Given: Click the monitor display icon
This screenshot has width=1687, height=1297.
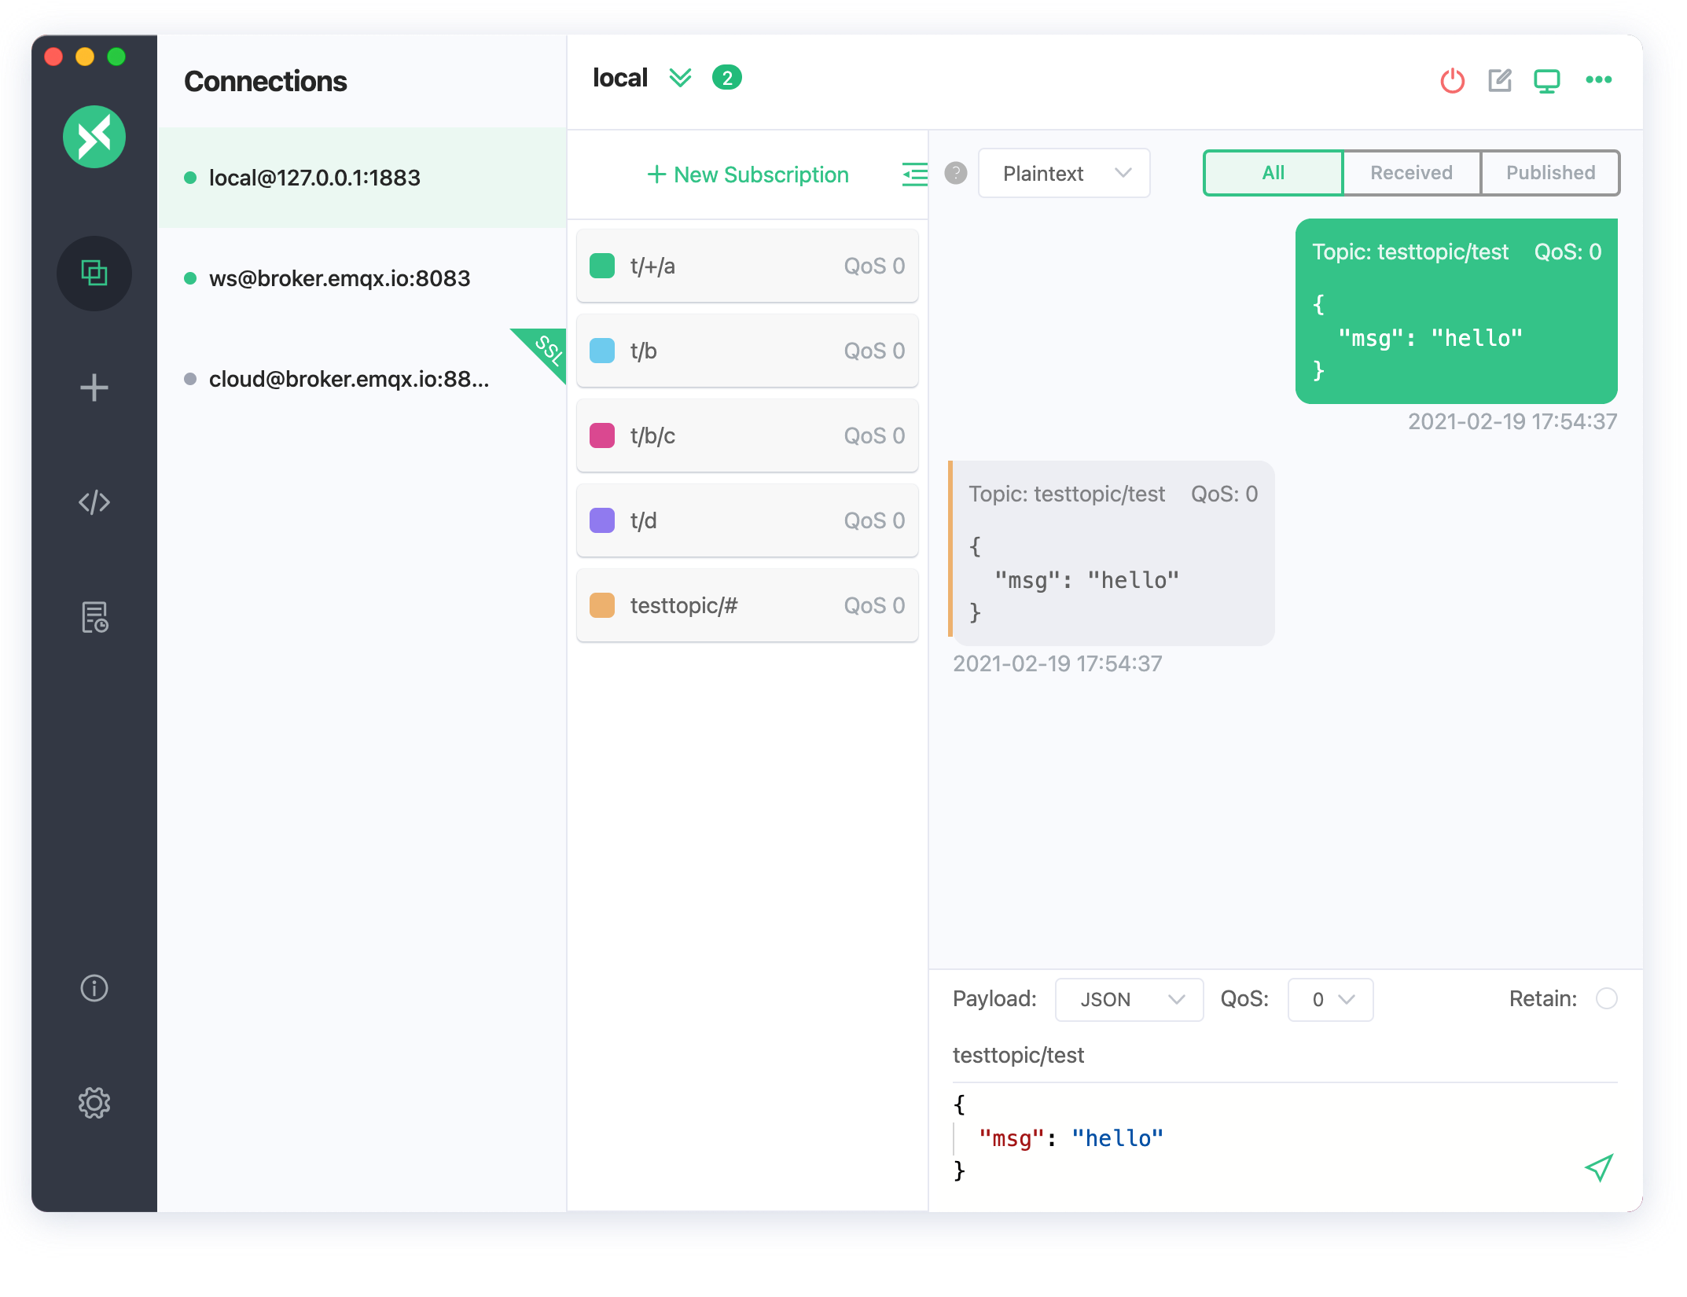Looking at the screenshot, I should [1546, 79].
